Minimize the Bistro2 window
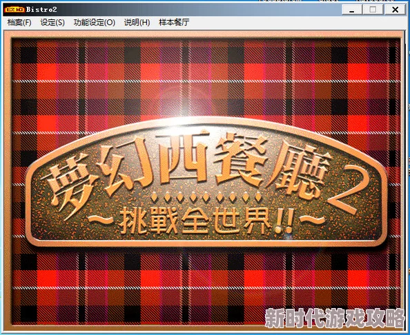 pos(352,10)
